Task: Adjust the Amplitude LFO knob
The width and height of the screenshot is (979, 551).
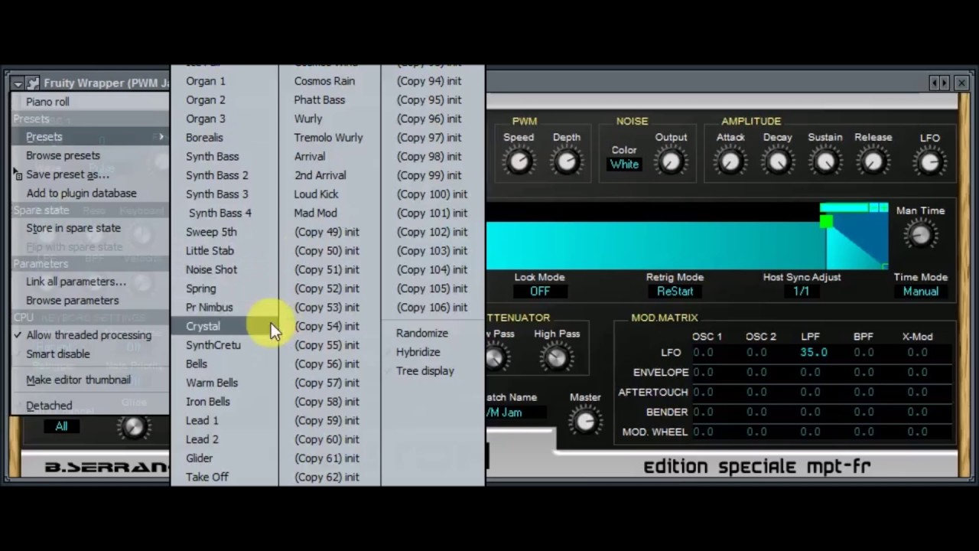Action: [930, 161]
